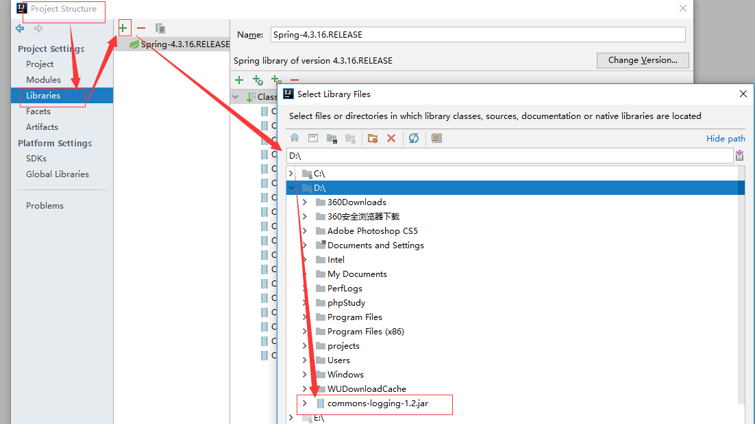
Task: Open Project settings page
Action: point(40,64)
